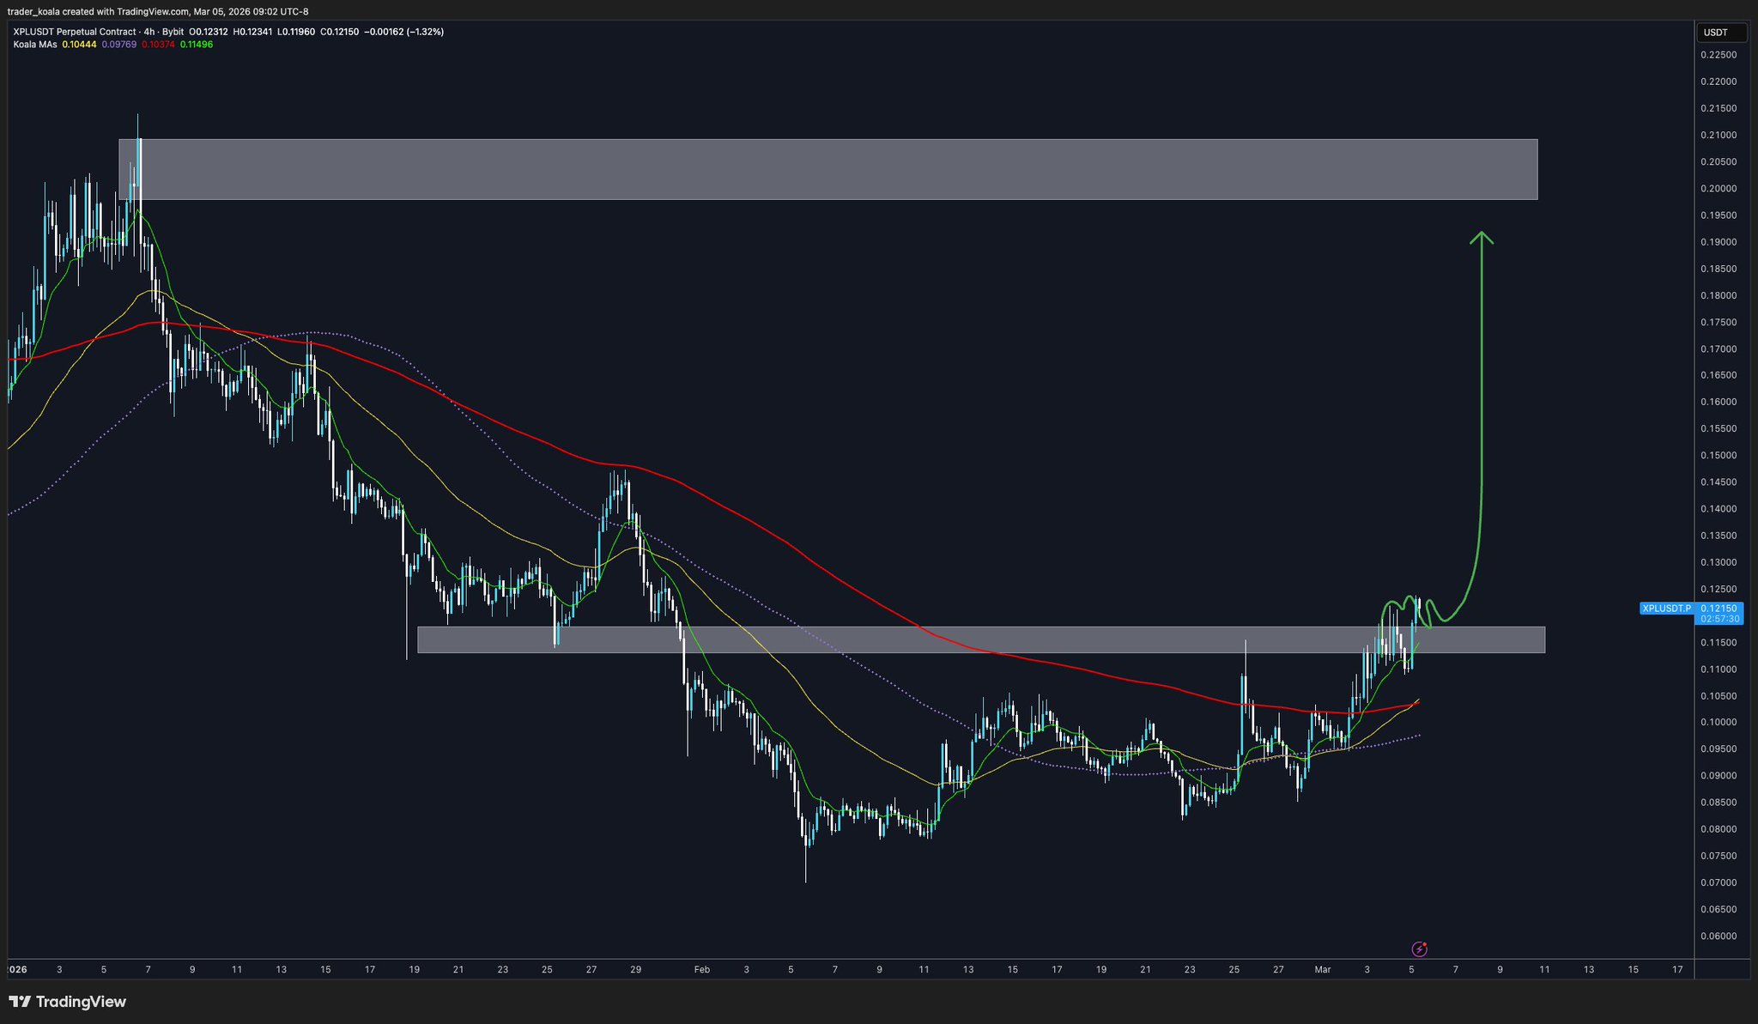This screenshot has height=1024, width=1758.
Task: Click the 0.15000 level on price scale
Action: pyautogui.click(x=1718, y=456)
